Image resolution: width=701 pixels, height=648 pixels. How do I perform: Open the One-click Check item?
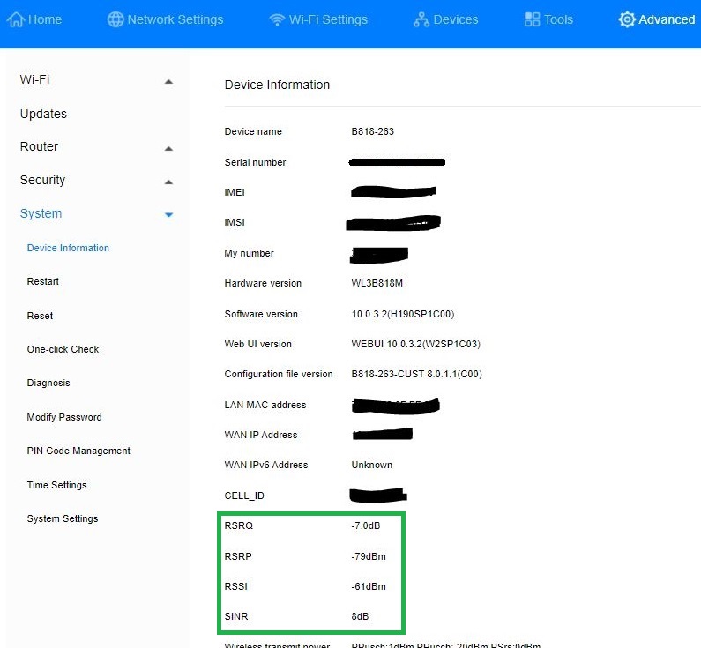pos(63,349)
